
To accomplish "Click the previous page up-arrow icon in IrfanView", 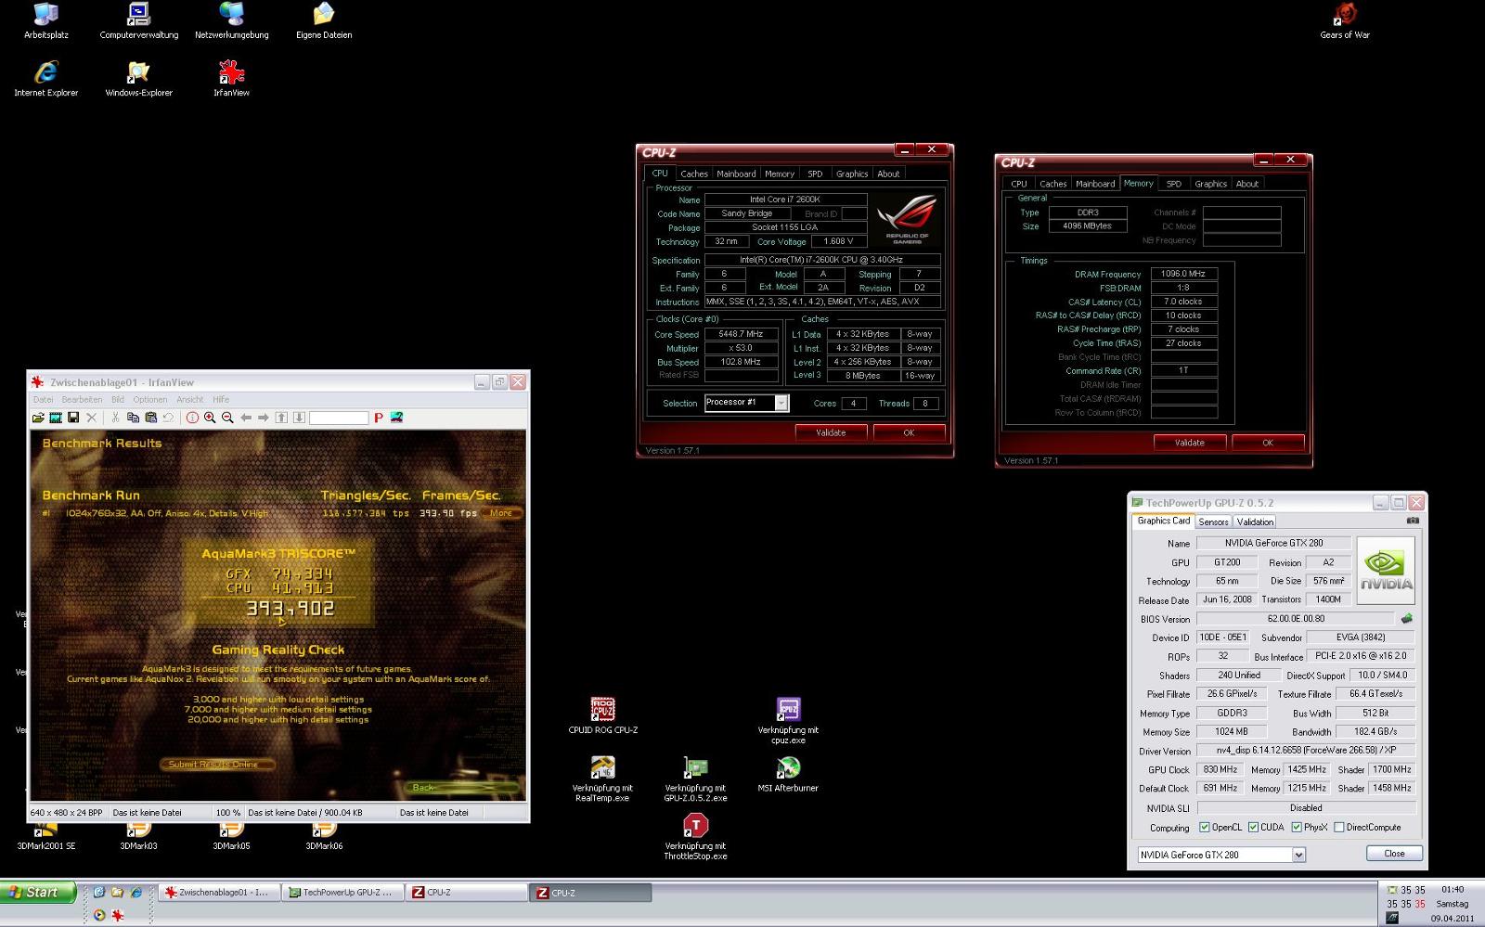I will (x=281, y=418).
